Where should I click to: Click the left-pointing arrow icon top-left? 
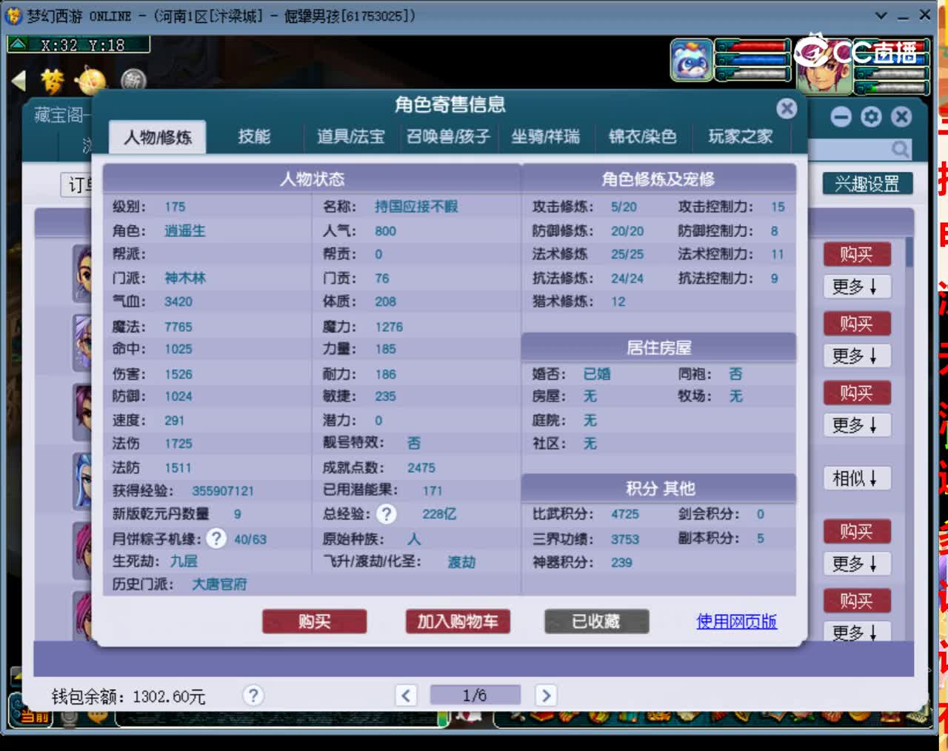click(x=19, y=81)
